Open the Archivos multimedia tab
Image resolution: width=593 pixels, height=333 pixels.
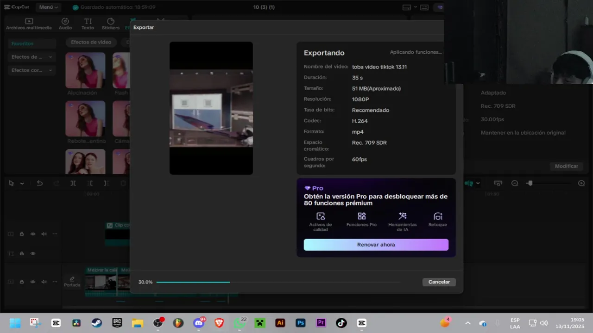click(29, 24)
